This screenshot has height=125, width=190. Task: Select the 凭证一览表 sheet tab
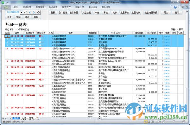point(28,118)
